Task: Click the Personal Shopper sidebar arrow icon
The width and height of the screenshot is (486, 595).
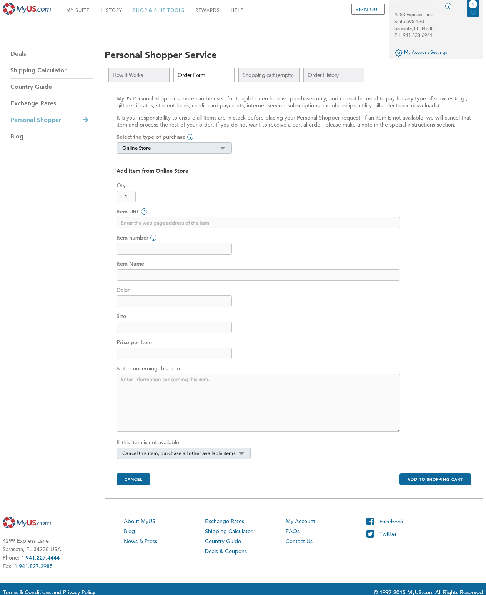Action: point(86,120)
